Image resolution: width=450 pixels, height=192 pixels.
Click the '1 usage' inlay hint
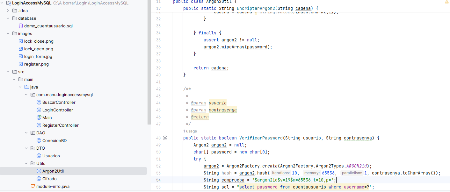[x=190, y=131]
